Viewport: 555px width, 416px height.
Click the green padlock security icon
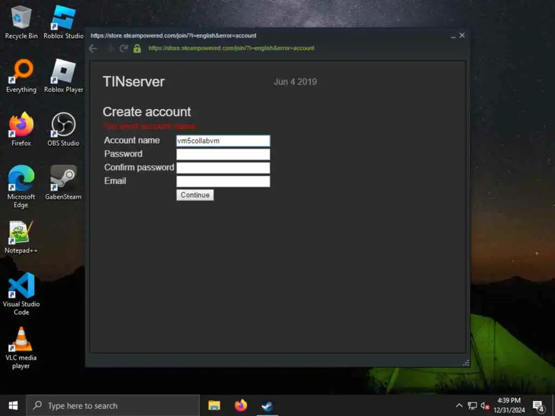coord(137,48)
